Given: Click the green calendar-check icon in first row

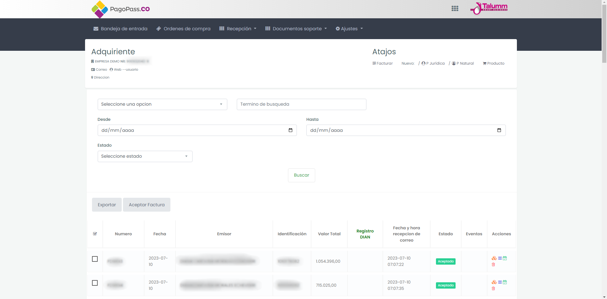Looking at the screenshot, I should tap(505, 258).
